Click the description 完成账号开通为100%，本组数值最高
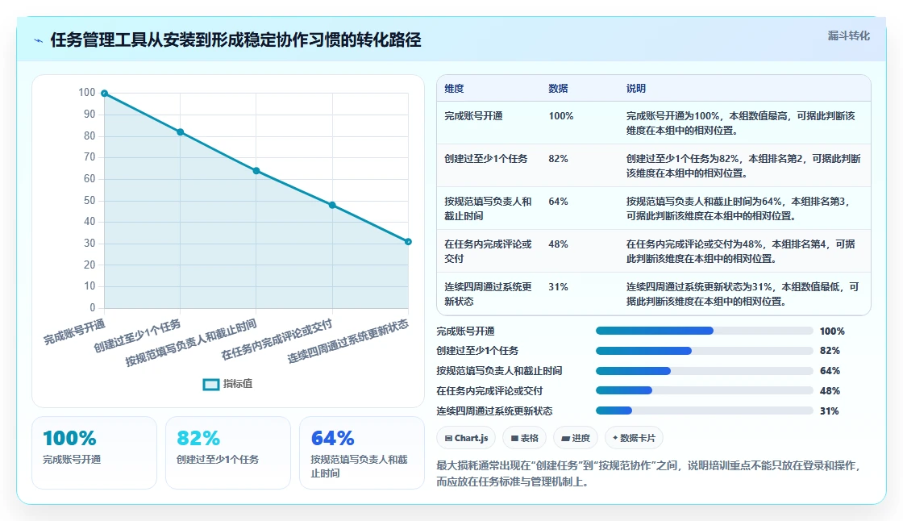The height and width of the screenshot is (521, 903). click(x=741, y=123)
